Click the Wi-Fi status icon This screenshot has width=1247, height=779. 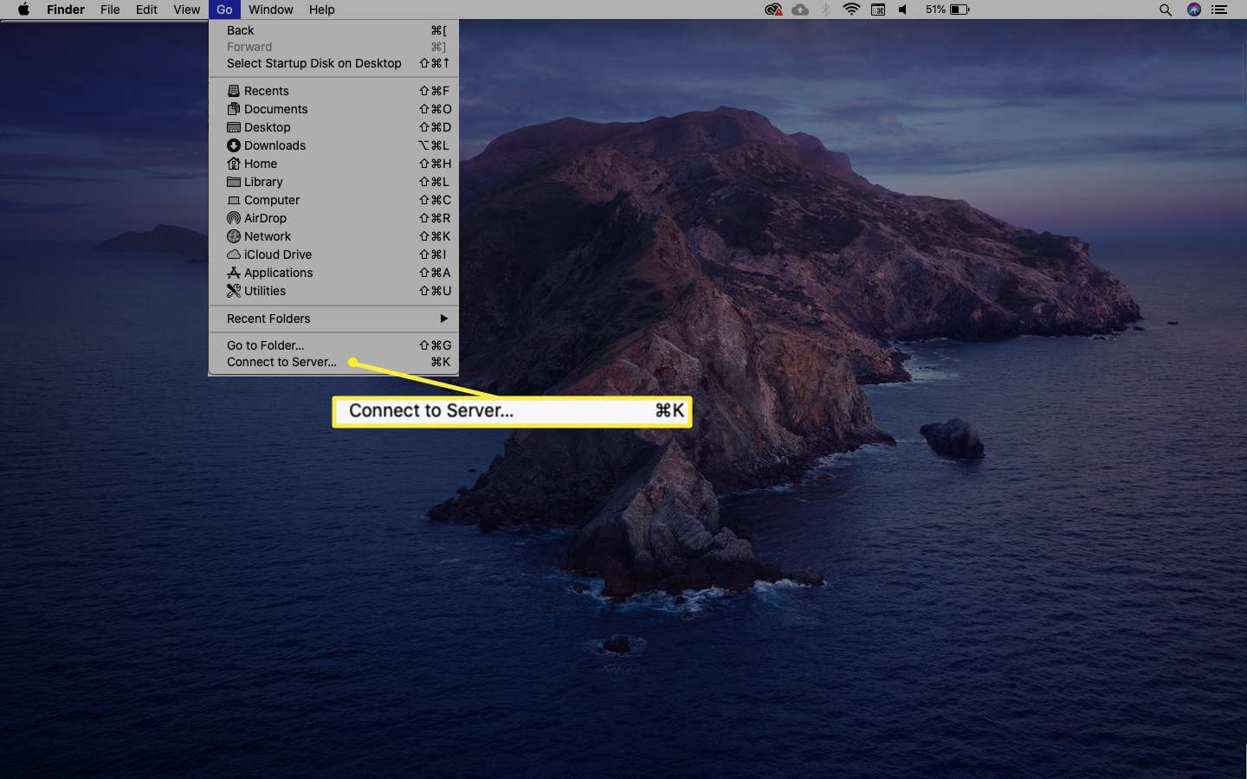pos(851,10)
